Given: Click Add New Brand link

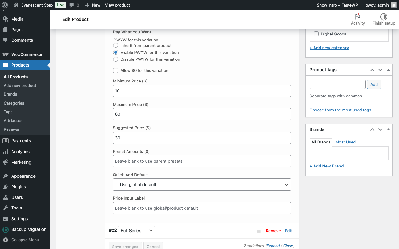Looking at the screenshot, I should pyautogui.click(x=327, y=166).
